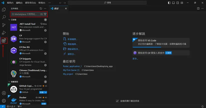
Task: Open recent flutter_application_1 project
Action: [72, 66]
